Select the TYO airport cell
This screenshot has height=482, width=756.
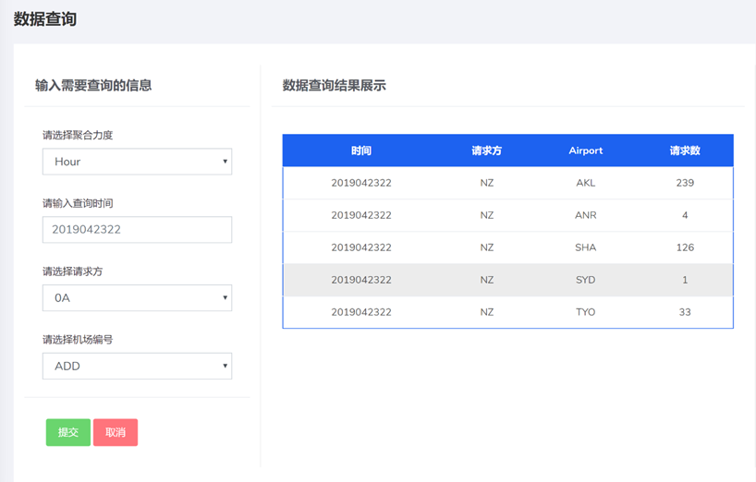[586, 312]
